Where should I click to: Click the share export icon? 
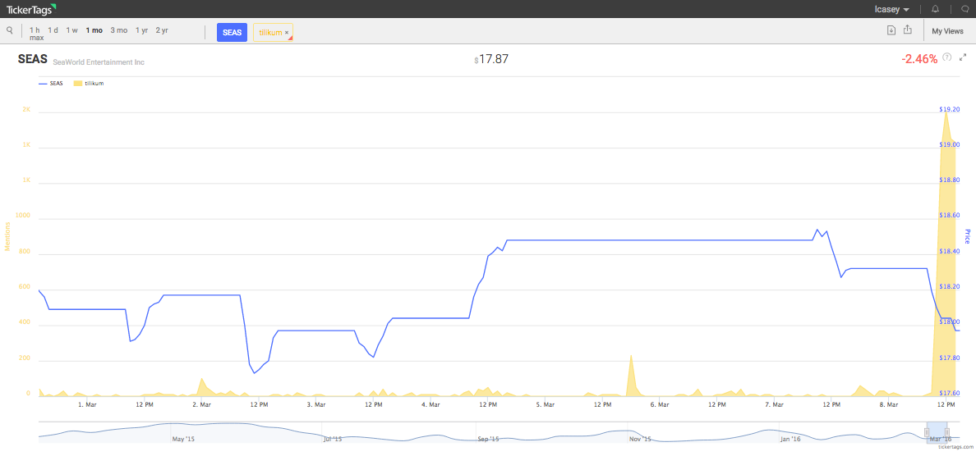coord(908,30)
